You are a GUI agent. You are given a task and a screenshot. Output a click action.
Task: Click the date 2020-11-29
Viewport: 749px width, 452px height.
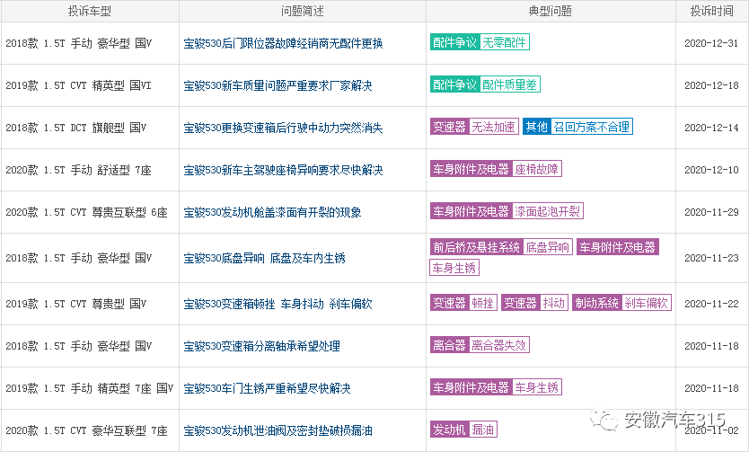711,212
